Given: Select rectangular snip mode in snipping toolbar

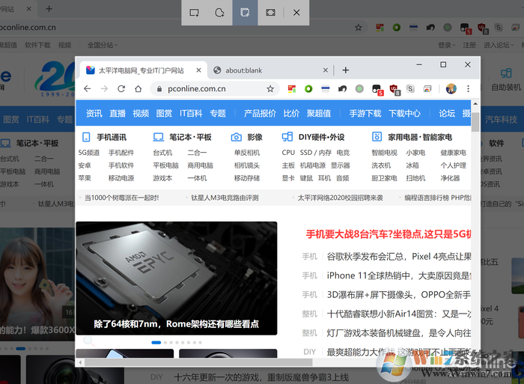Looking at the screenshot, I should point(194,13).
